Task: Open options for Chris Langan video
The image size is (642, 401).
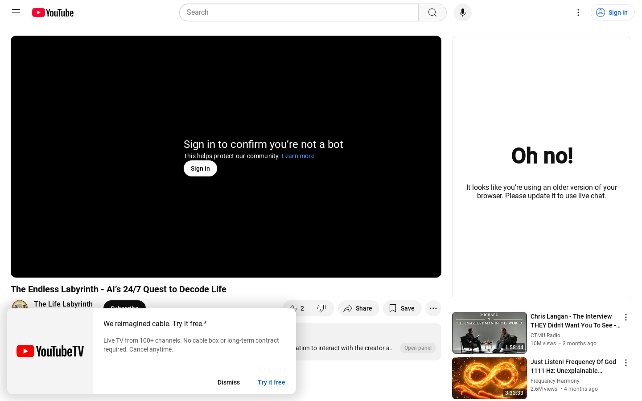Action: pos(626,317)
